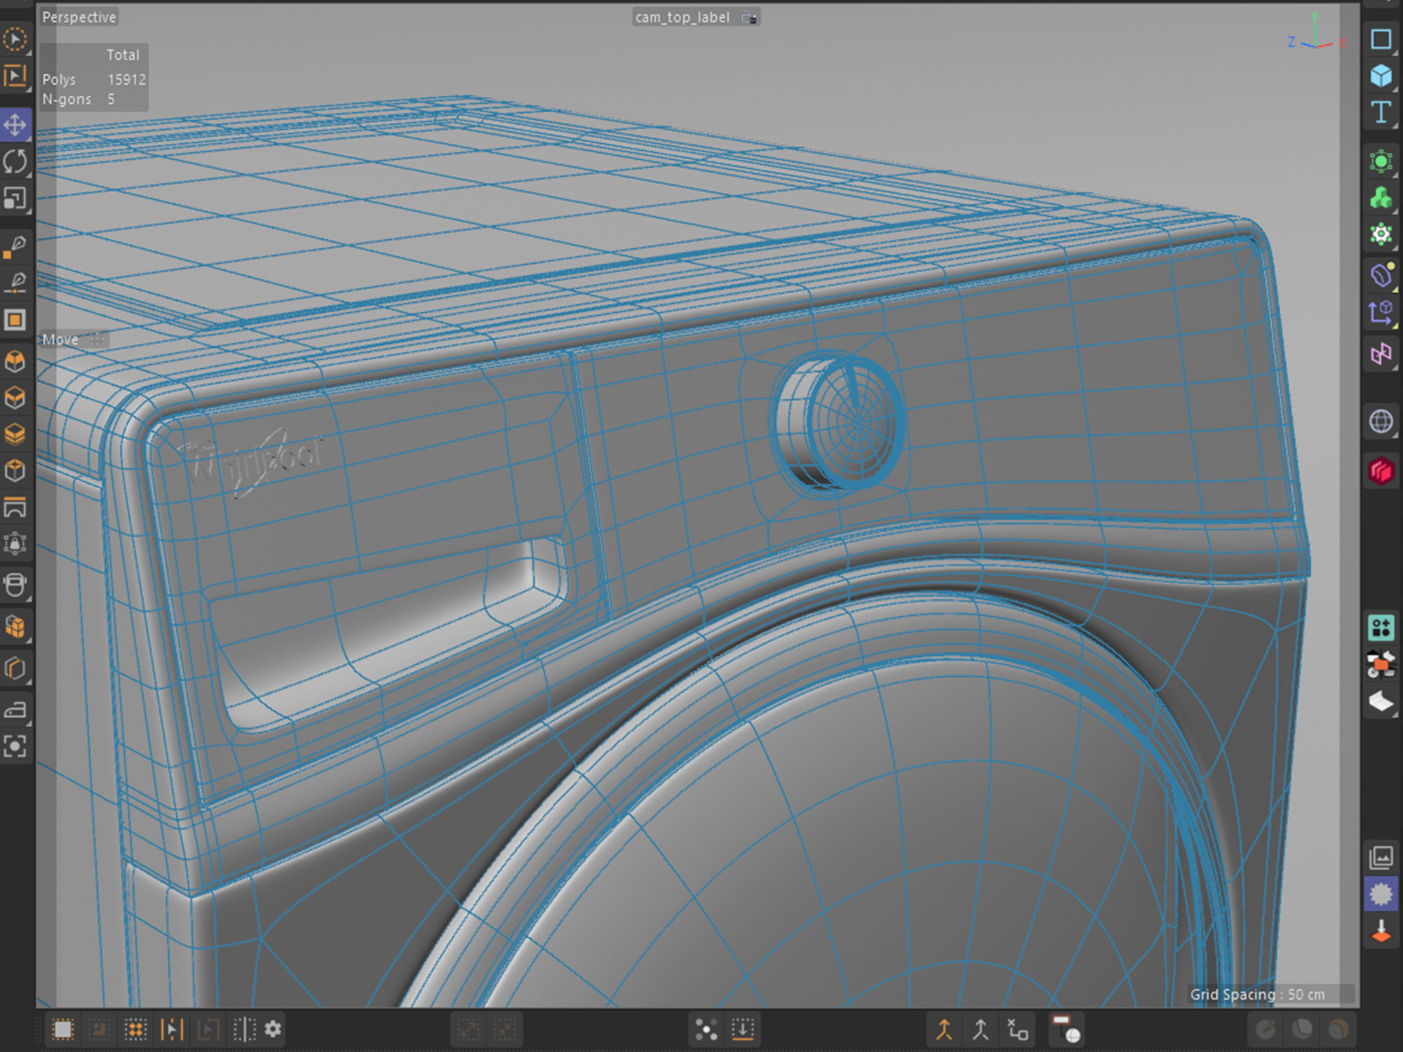Viewport: 1403px width, 1052px height.
Task: Click the orange stacked cubes icon
Action: coord(15,627)
